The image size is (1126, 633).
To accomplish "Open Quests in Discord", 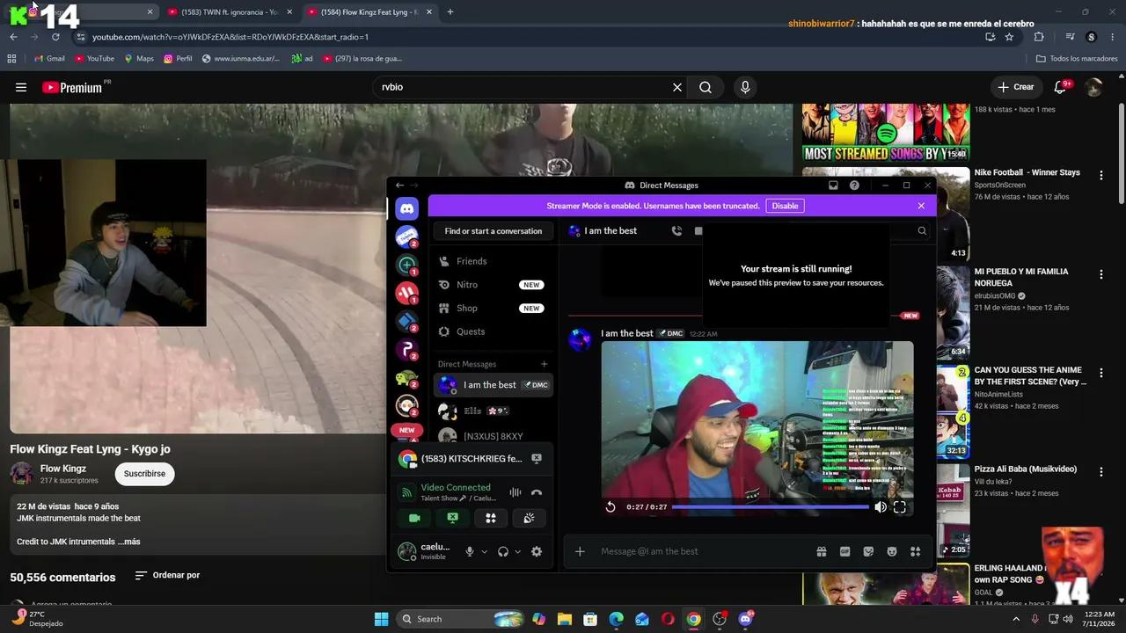I will point(494,331).
